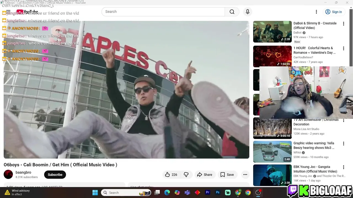Image resolution: width=353 pixels, height=198 pixels.
Task: Open Task View on the taskbar
Action: [157, 193]
